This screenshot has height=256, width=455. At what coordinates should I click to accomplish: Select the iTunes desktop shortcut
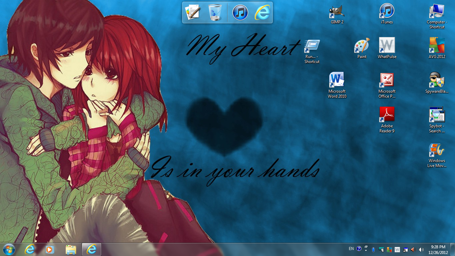coord(387,14)
